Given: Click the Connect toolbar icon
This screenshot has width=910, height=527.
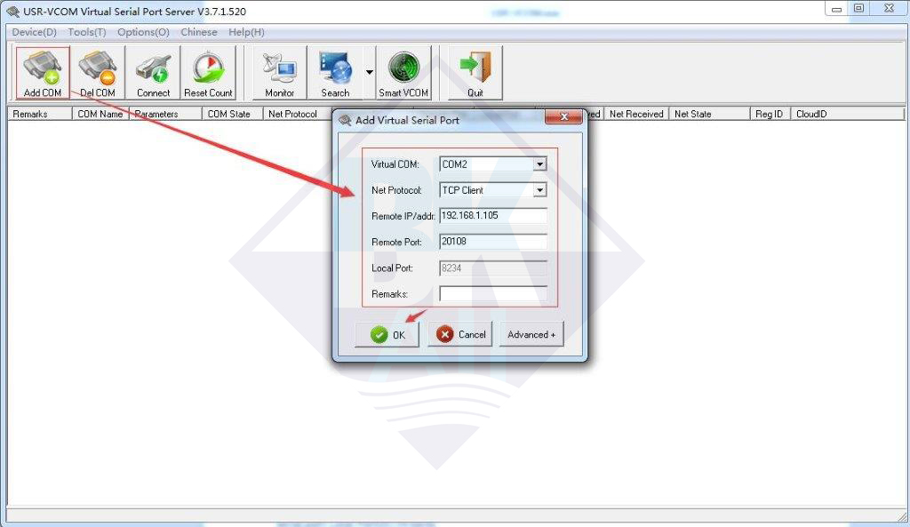Looking at the screenshot, I should [153, 73].
